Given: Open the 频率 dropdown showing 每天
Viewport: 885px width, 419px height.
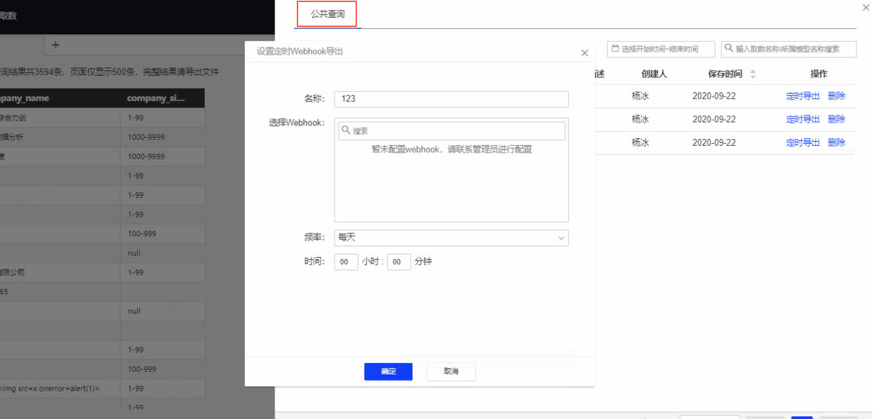Looking at the screenshot, I should [451, 238].
